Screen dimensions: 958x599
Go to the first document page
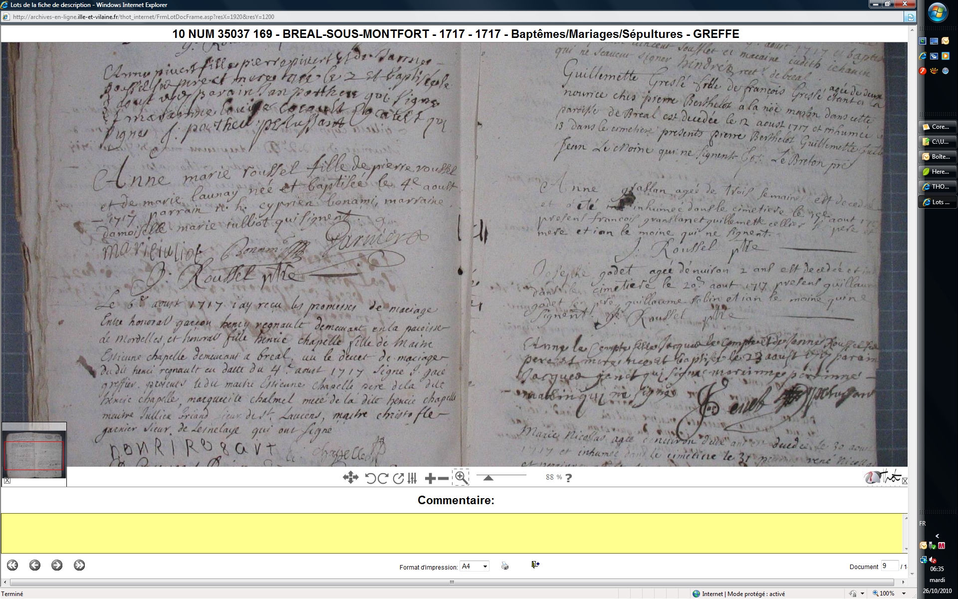click(12, 565)
